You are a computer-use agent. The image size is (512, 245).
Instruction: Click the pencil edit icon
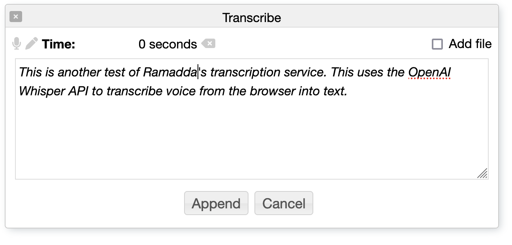coord(32,43)
